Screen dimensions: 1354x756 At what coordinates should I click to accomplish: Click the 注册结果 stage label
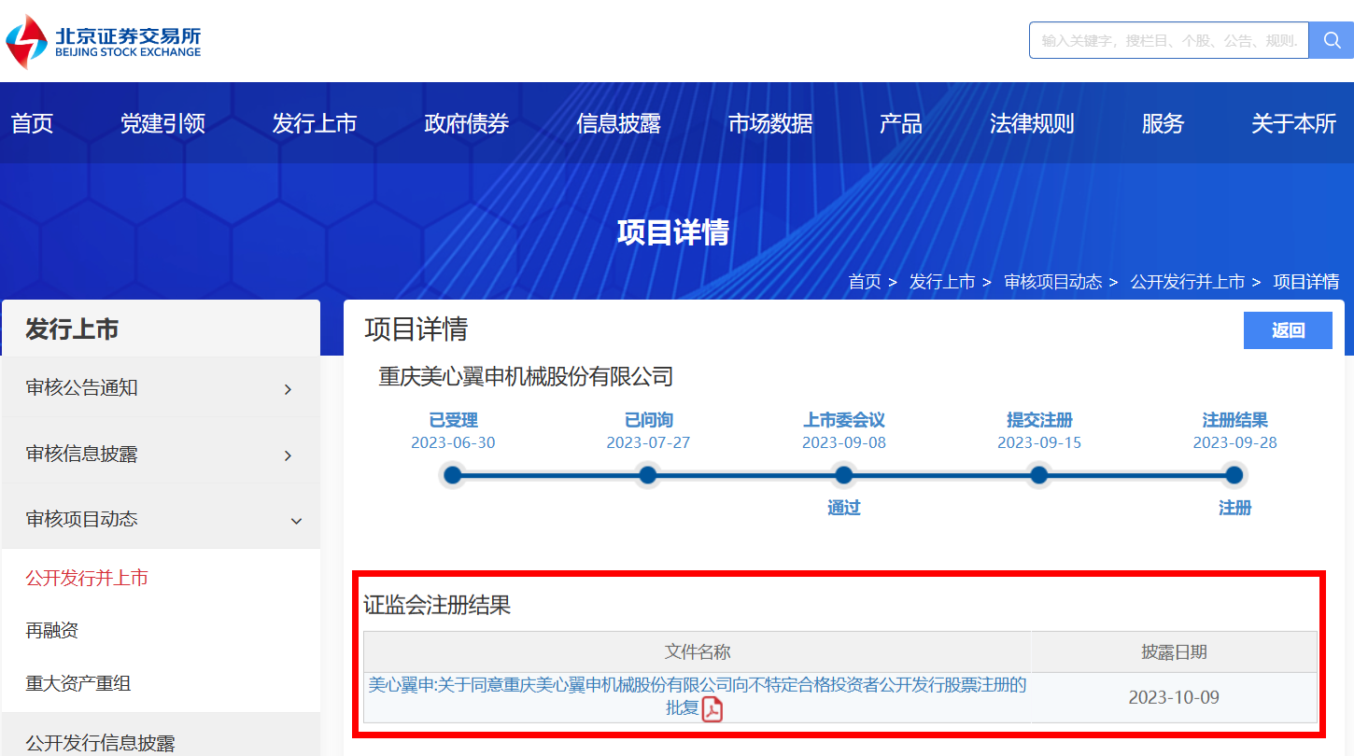(x=1235, y=421)
